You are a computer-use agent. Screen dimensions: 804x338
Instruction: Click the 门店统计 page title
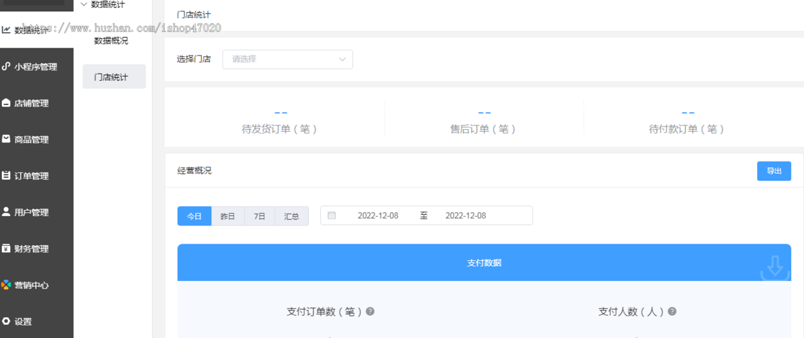(194, 14)
